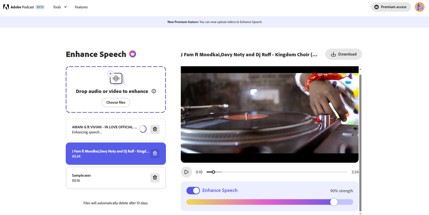The height and width of the screenshot is (215, 429).
Task: Adjust the enhancement strength slider handle
Action: click(x=334, y=202)
